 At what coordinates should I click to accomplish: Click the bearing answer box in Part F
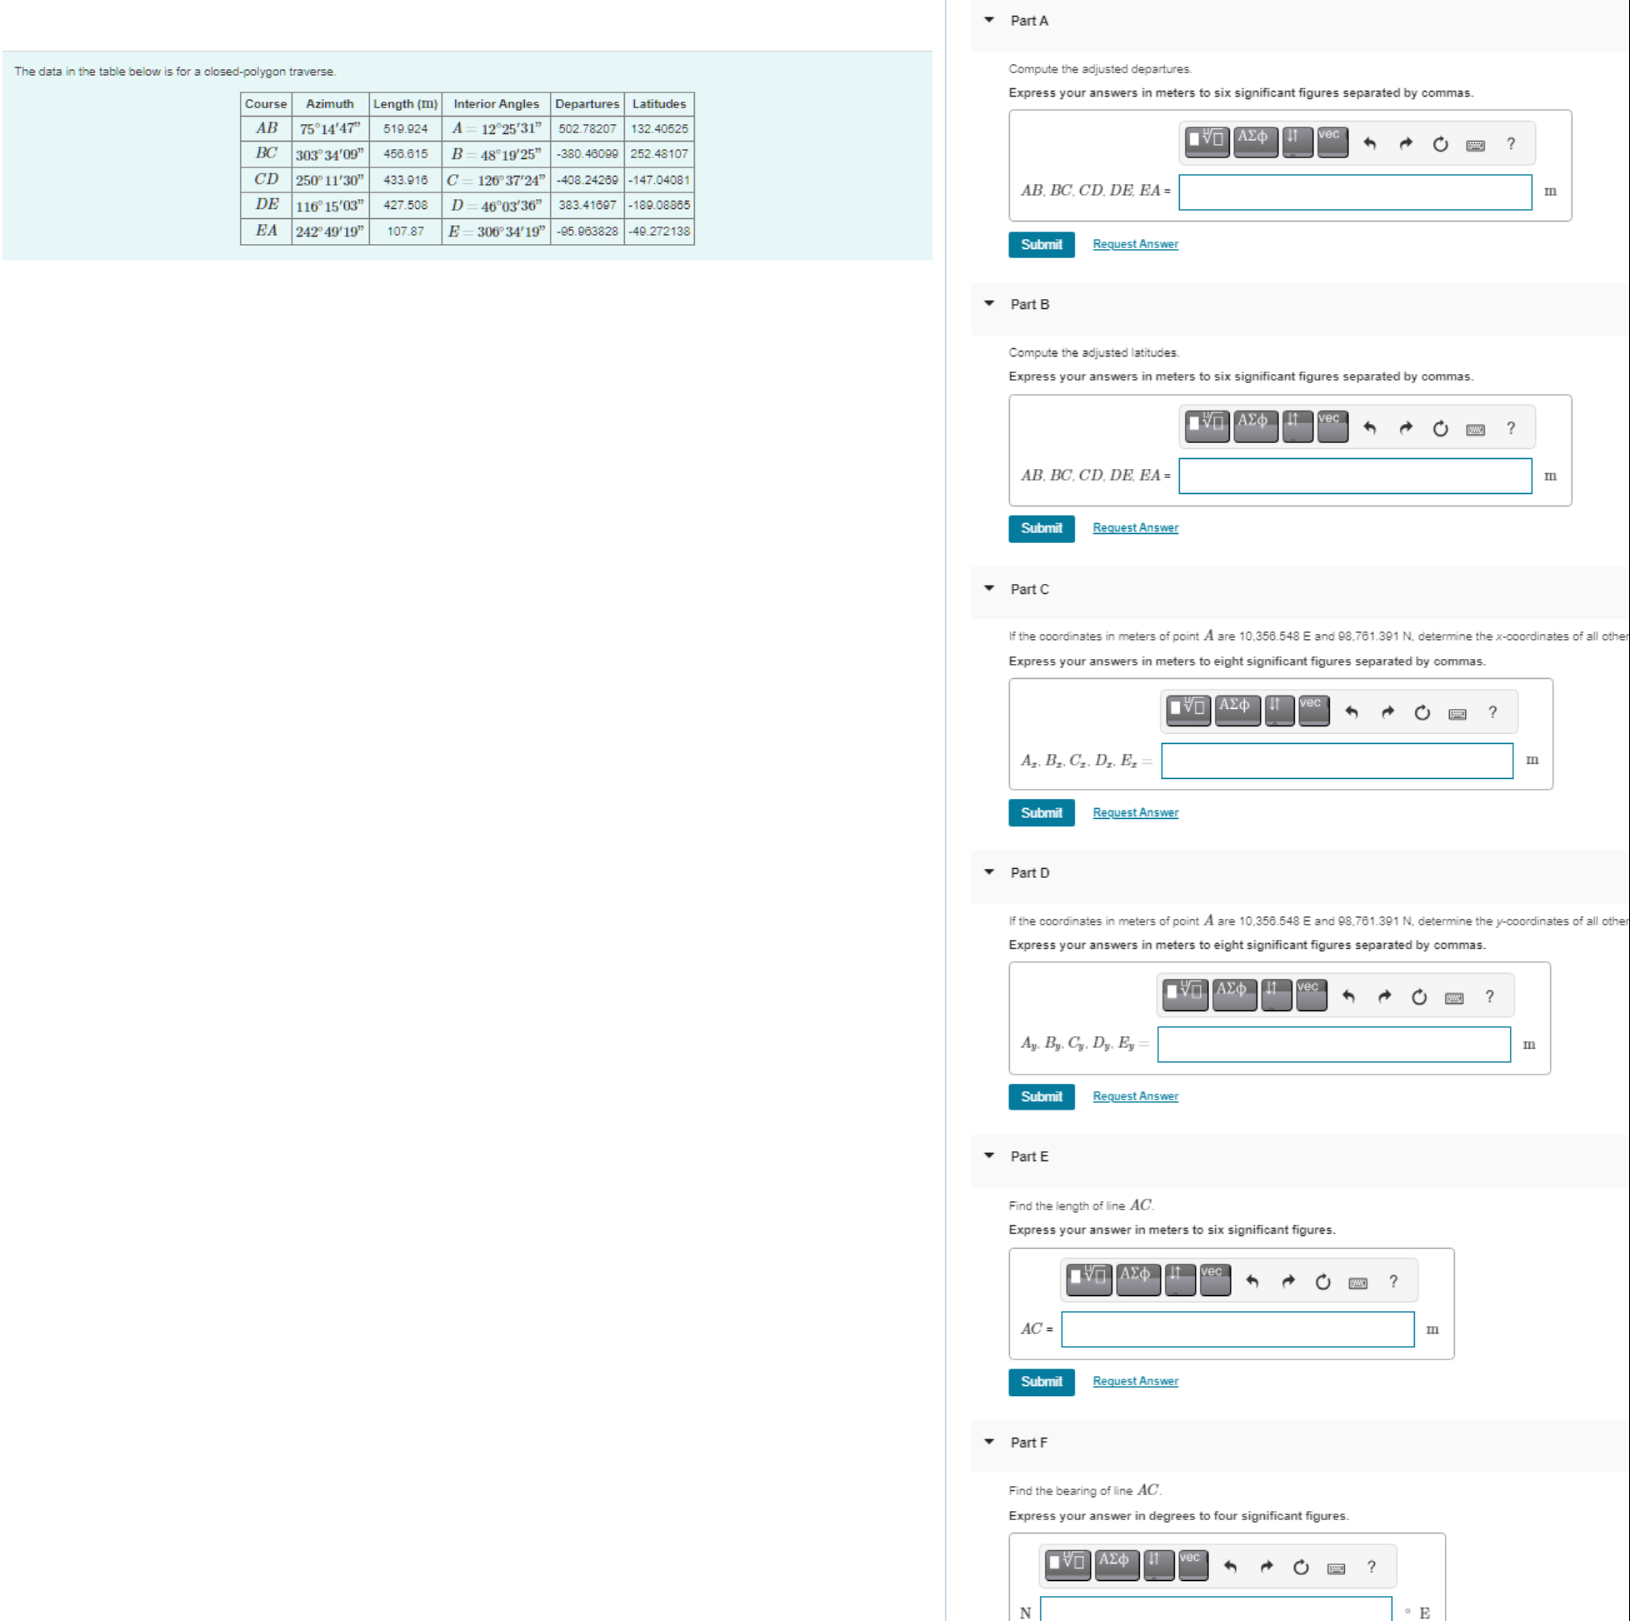click(1215, 1609)
